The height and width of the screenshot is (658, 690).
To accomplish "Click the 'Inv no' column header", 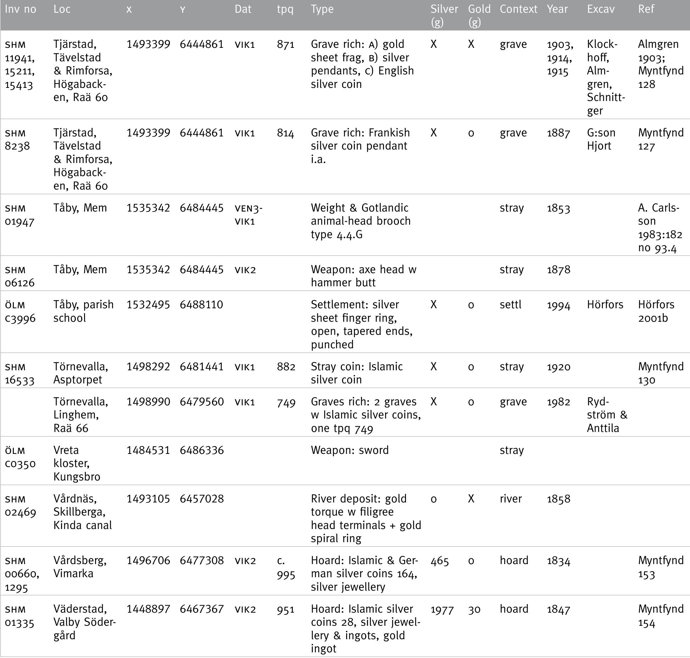I will click(21, 9).
